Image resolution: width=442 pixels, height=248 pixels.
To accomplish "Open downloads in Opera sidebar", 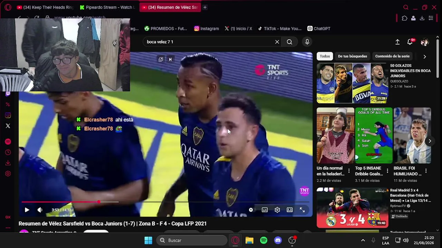I will (8, 163).
